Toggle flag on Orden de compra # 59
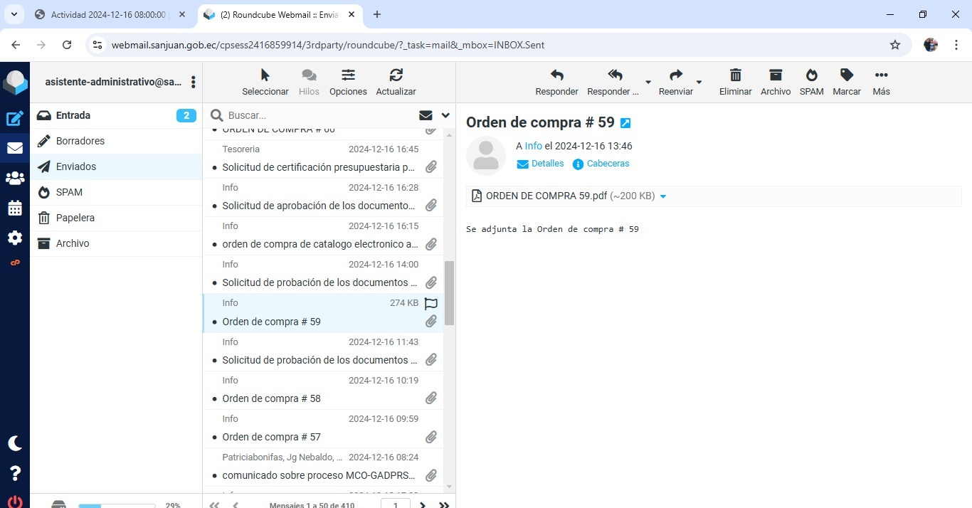The height and width of the screenshot is (508, 972). pyautogui.click(x=430, y=304)
